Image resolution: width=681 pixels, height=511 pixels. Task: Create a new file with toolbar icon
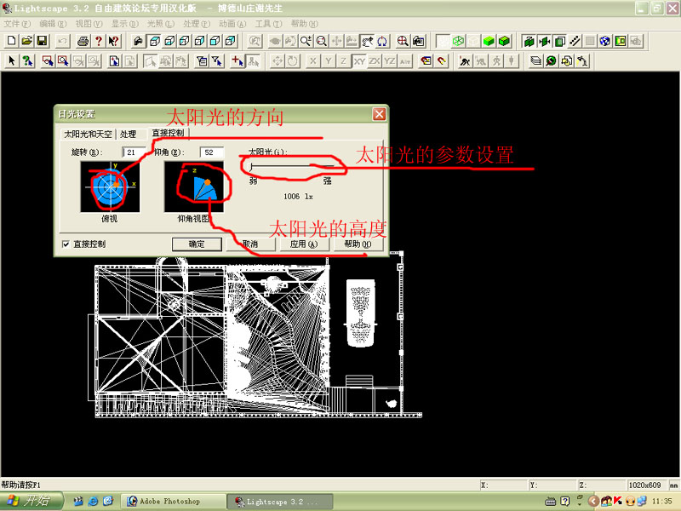click(x=11, y=41)
